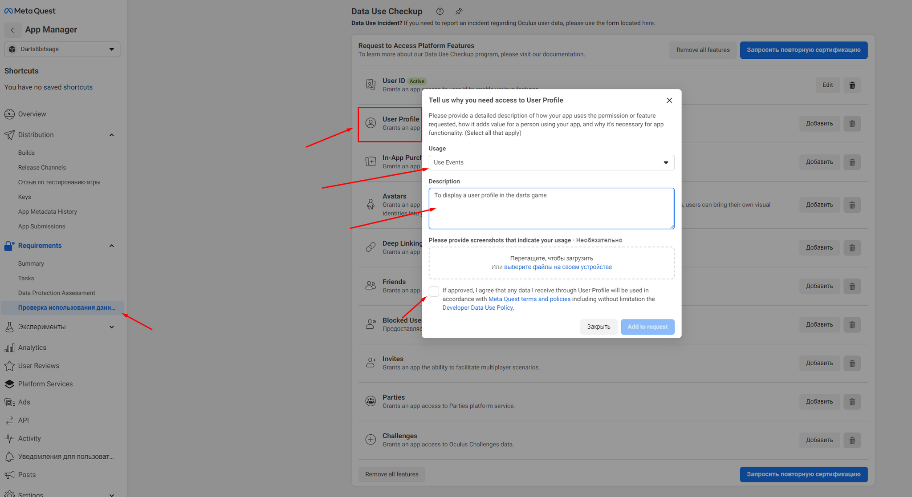Click the Analytics bar chart icon
Screen dimensions: 912x497
coord(9,347)
